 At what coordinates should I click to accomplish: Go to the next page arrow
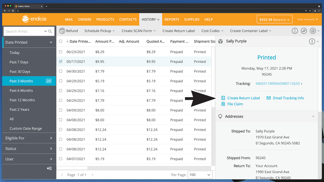pos(92,175)
